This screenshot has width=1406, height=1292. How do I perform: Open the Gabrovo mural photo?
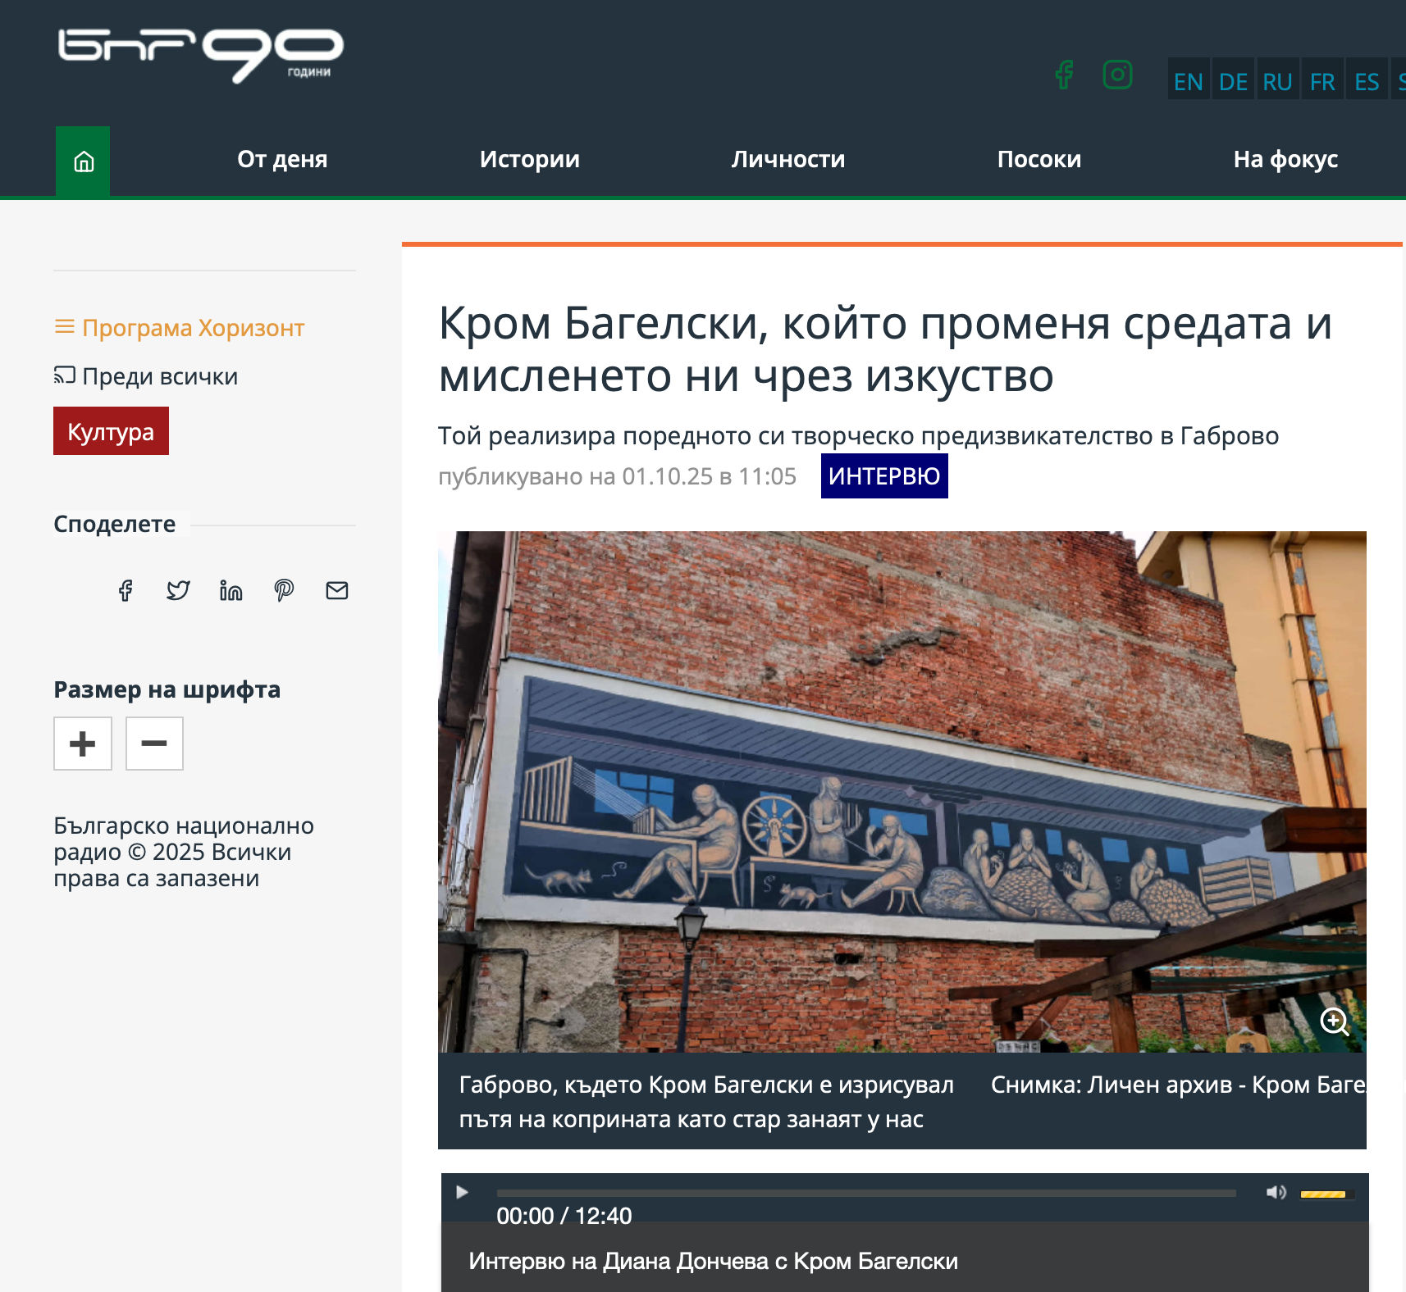(902, 792)
